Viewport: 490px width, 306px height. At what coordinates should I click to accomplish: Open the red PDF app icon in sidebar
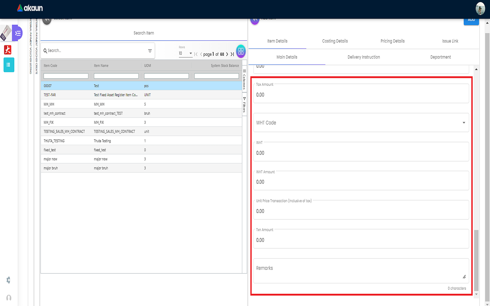point(7,50)
